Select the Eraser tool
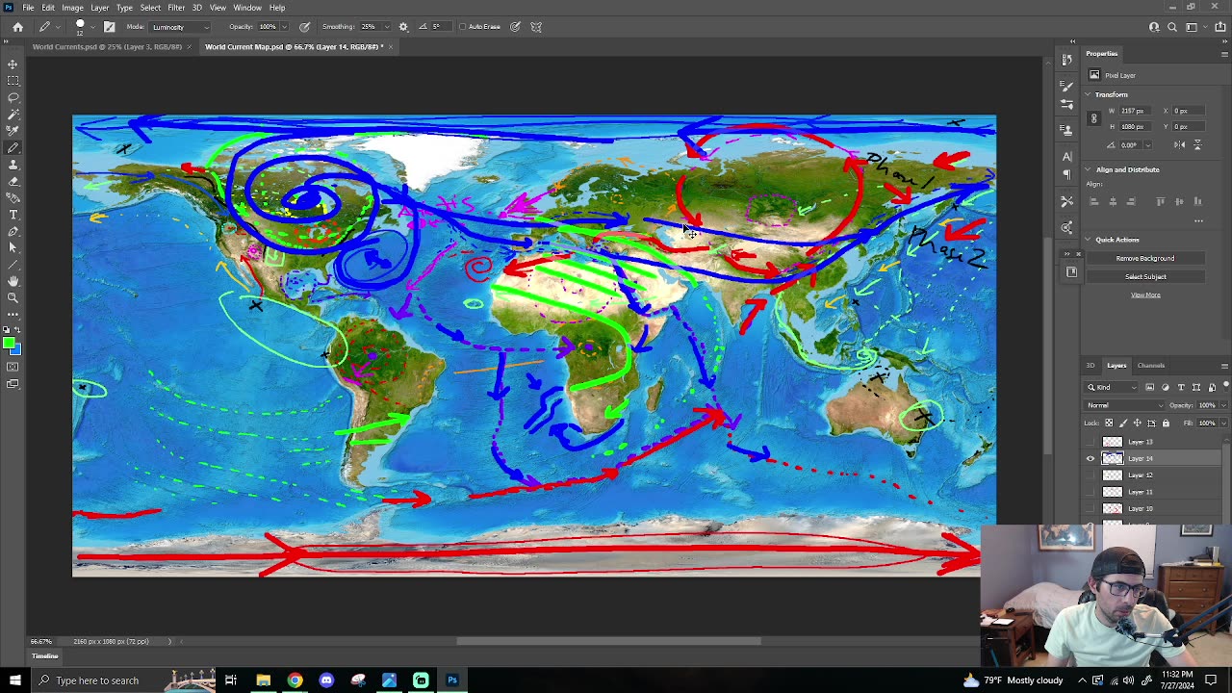This screenshot has width=1232, height=693. click(13, 181)
